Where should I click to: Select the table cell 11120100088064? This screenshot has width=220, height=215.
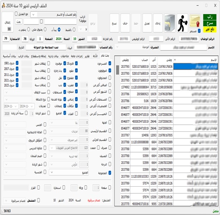pos(140,87)
